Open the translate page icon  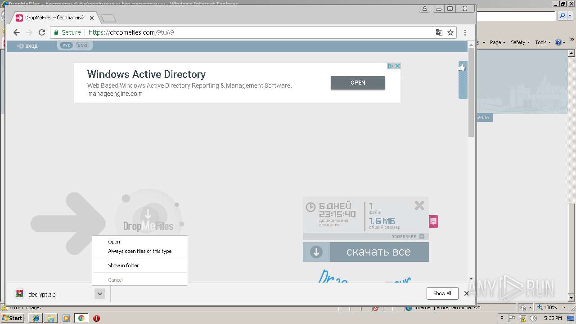point(439,32)
